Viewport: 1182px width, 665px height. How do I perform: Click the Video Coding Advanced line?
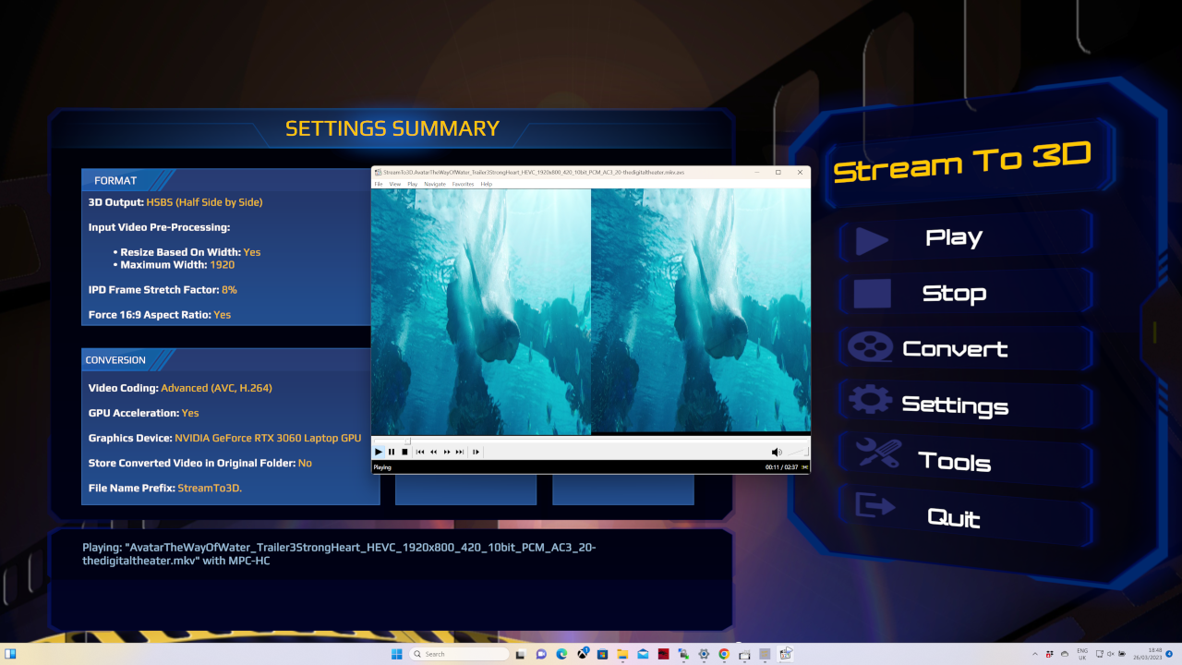(180, 388)
